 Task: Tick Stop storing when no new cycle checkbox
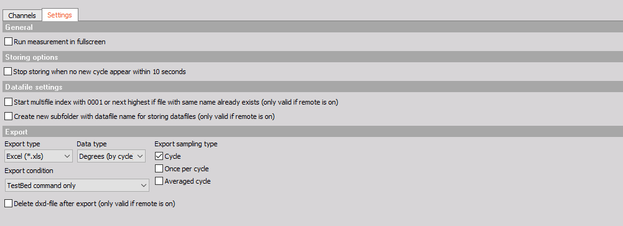[7, 72]
